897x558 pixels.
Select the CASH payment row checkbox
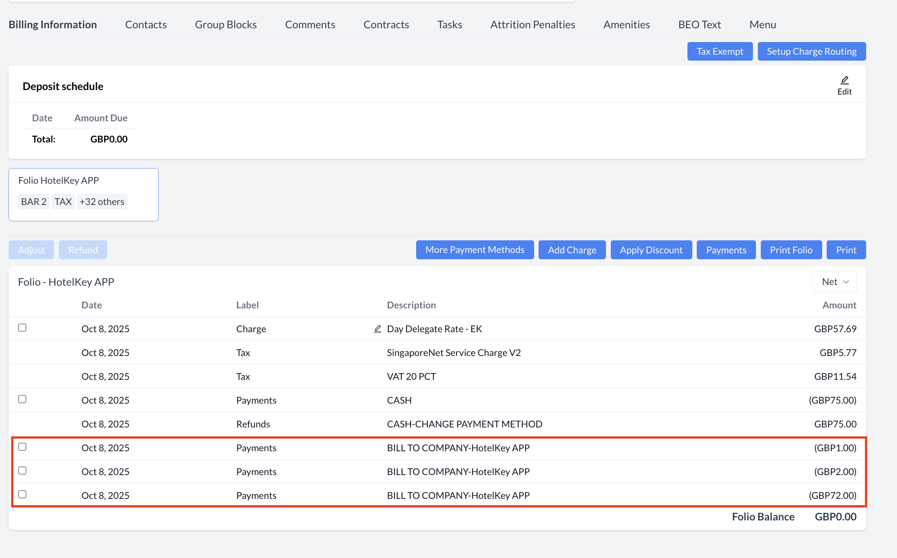(x=22, y=399)
